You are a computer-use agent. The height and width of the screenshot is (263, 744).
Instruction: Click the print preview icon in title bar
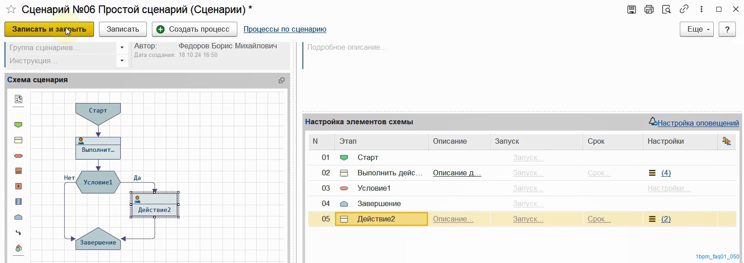pyautogui.click(x=666, y=9)
